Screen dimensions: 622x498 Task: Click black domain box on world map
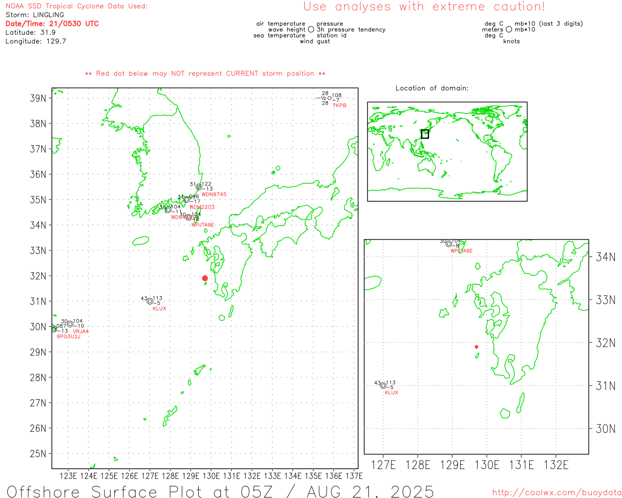pyautogui.click(x=425, y=134)
